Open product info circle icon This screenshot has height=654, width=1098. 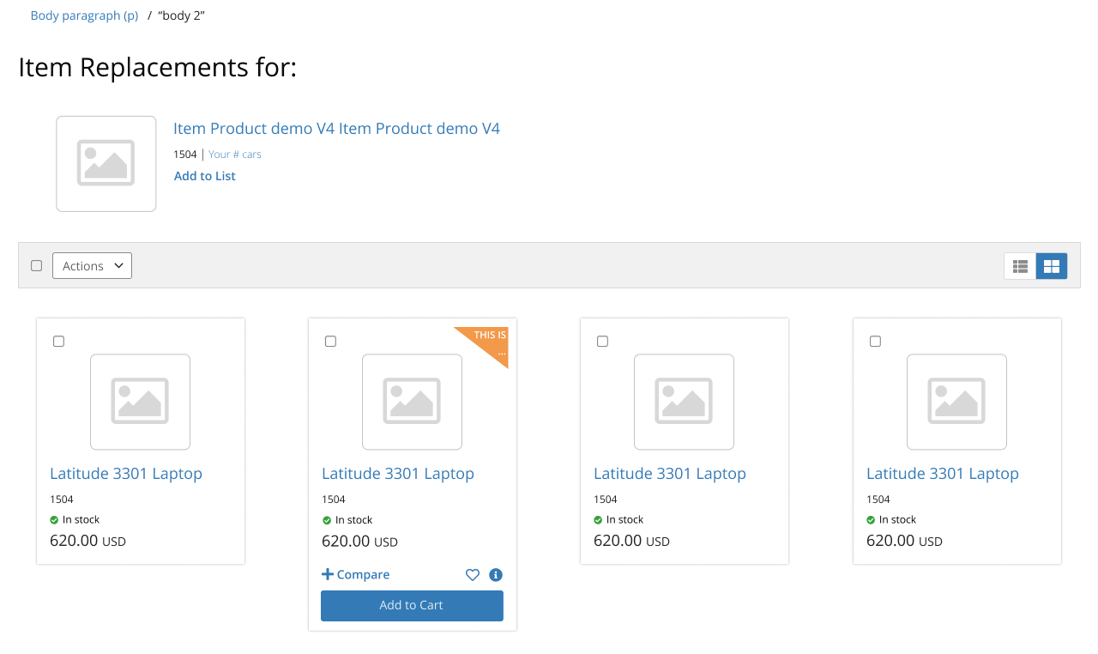click(x=496, y=575)
